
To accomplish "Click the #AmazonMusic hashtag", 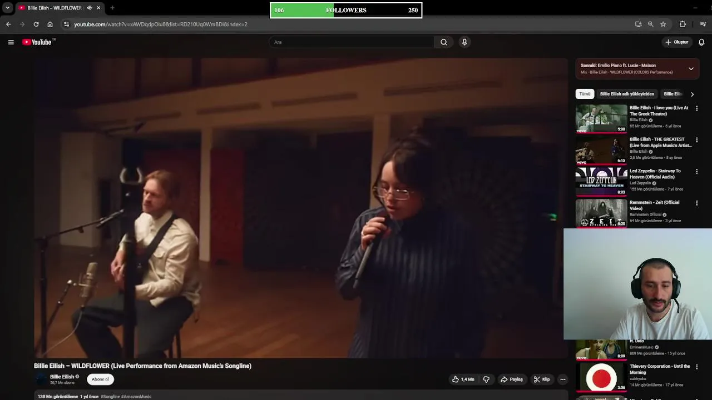I will pyautogui.click(x=137, y=397).
